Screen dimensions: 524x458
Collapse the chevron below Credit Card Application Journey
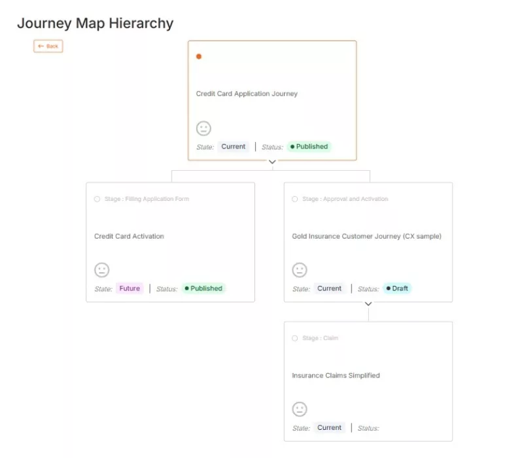click(x=272, y=162)
